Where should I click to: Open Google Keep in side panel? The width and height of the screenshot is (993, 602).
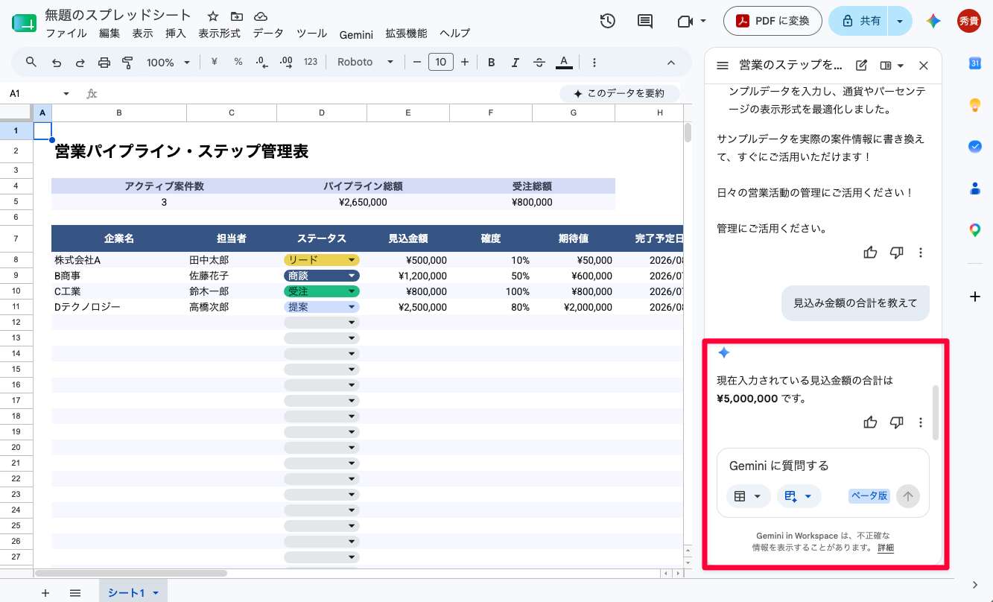[974, 105]
